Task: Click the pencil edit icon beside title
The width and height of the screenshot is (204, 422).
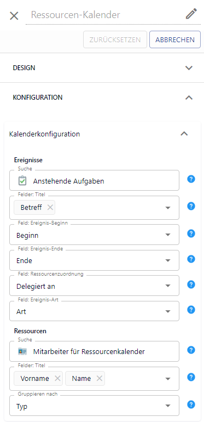Action: point(191,14)
